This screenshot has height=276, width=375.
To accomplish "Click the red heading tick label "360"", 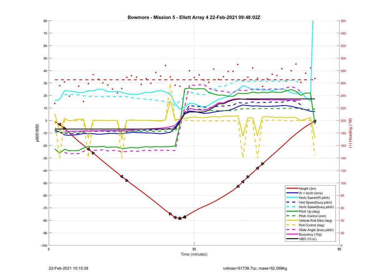I will 344,21.
